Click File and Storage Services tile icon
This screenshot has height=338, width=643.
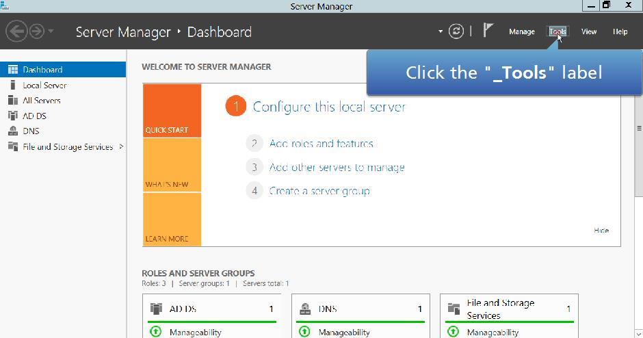pyautogui.click(x=454, y=309)
